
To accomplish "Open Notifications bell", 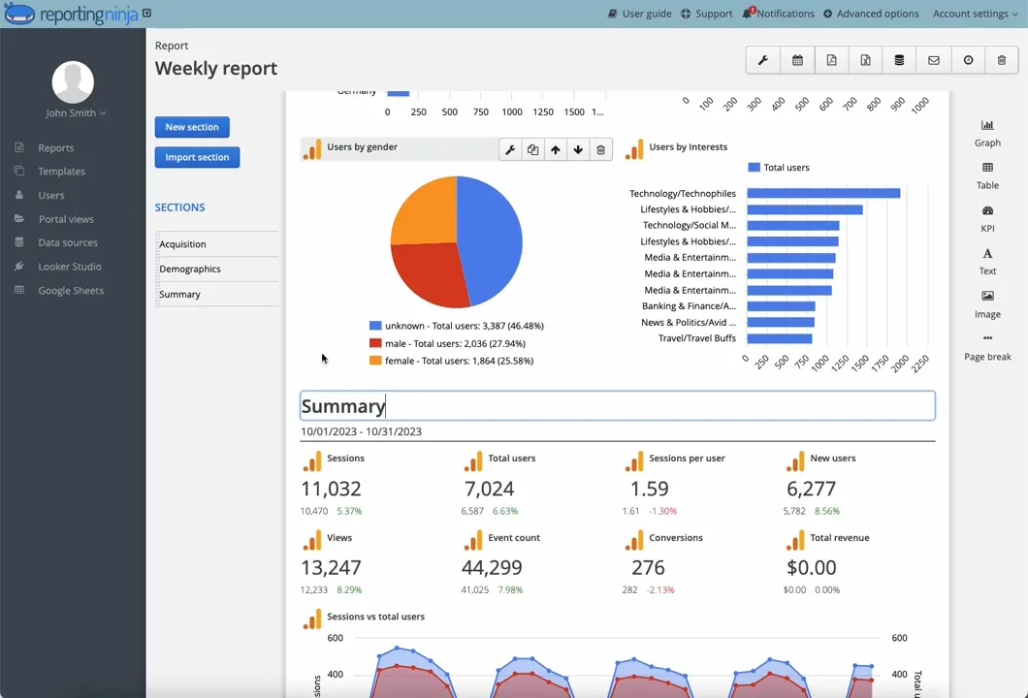I will tap(778, 14).
